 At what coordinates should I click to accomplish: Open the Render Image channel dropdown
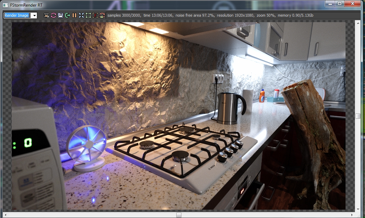tap(34, 16)
